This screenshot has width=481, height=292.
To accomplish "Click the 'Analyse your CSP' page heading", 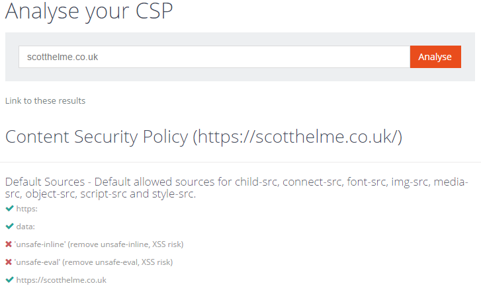I will point(89,13).
